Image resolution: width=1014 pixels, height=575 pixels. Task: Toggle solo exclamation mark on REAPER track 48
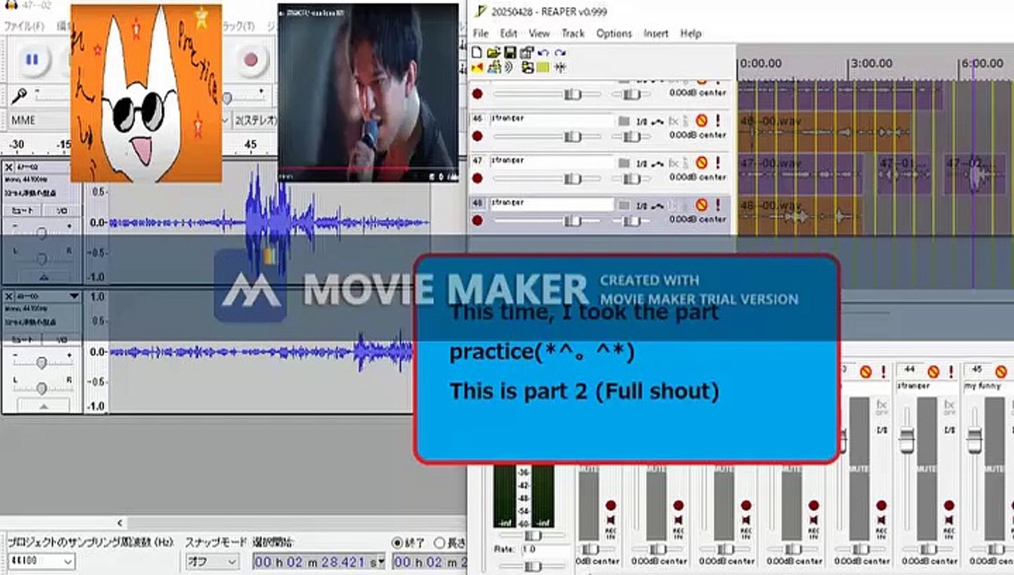[717, 205]
